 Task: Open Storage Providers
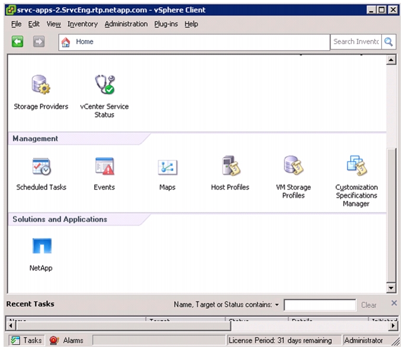pyautogui.click(x=41, y=92)
